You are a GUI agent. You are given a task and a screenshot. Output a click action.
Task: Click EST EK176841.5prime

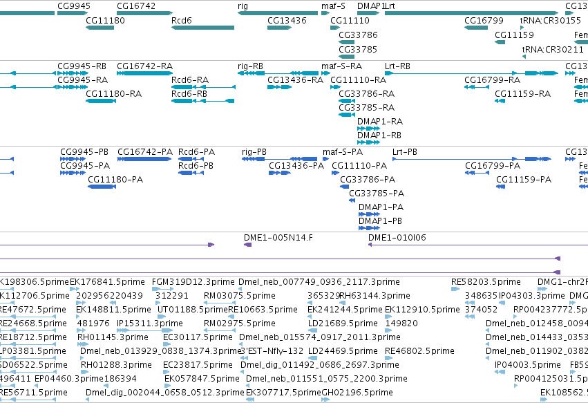click(x=107, y=282)
